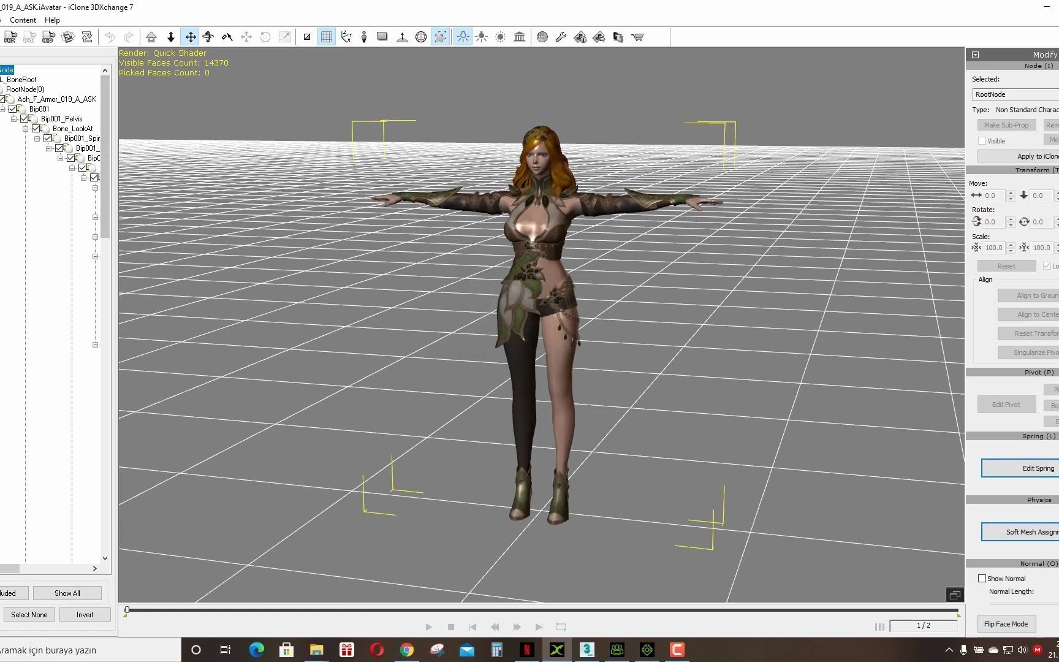Viewport: 1059px width, 662px height.
Task: Click the Flip Face Mode button
Action: (x=1006, y=624)
